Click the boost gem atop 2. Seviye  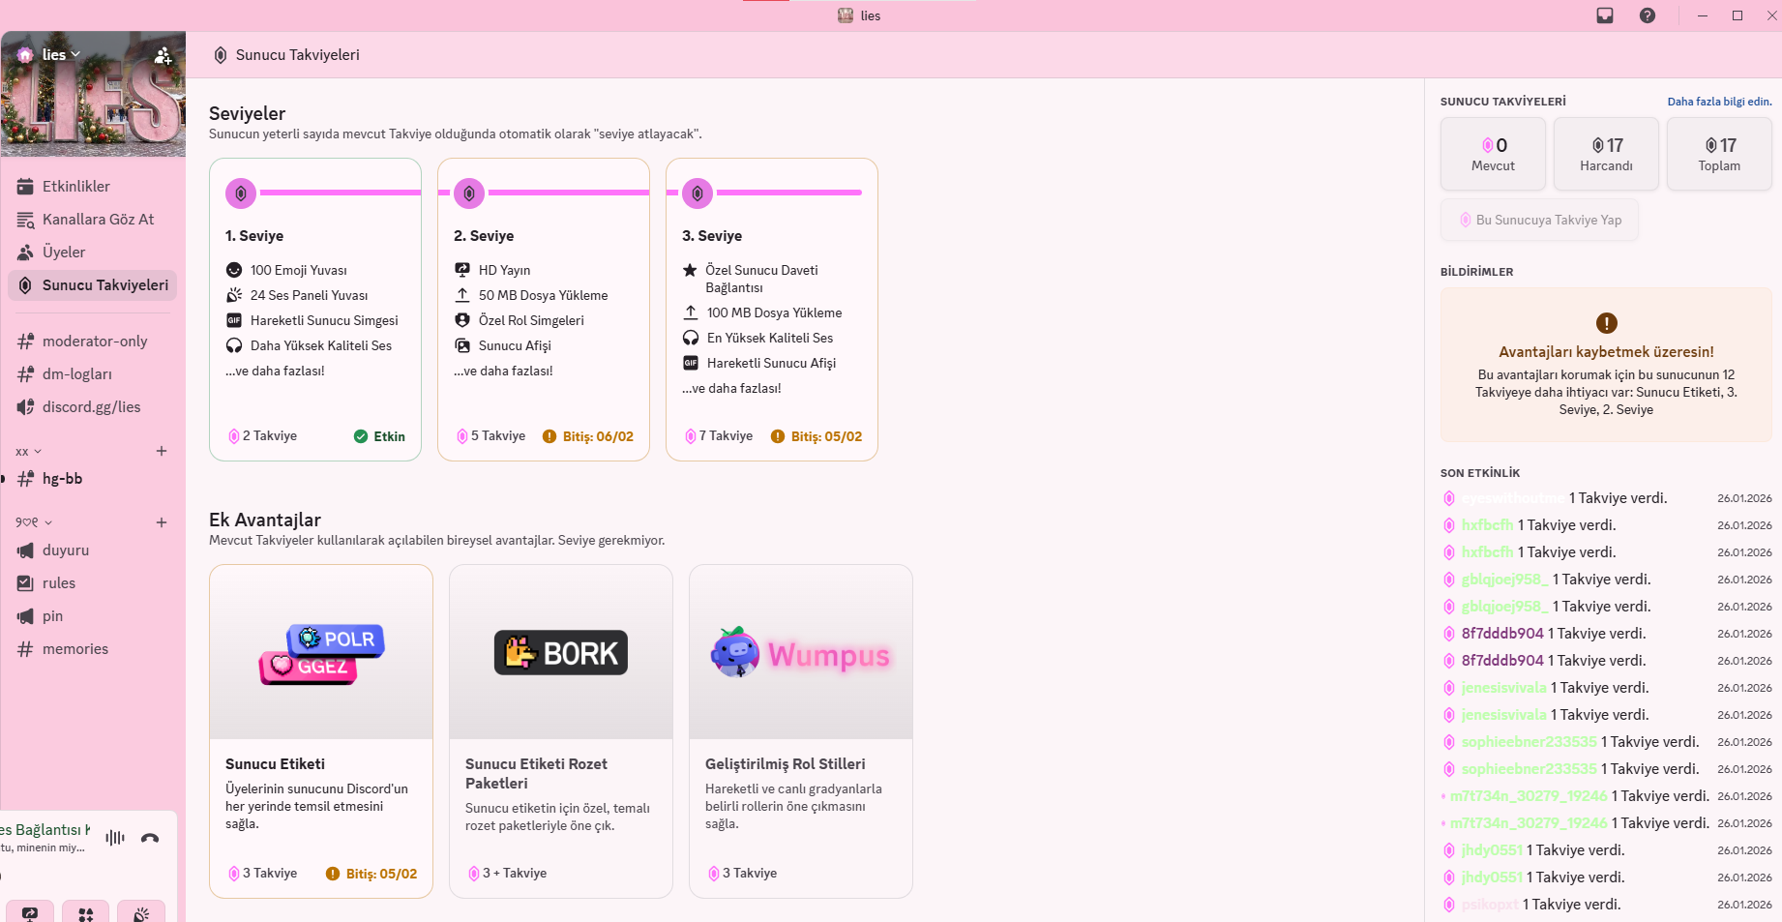469,193
